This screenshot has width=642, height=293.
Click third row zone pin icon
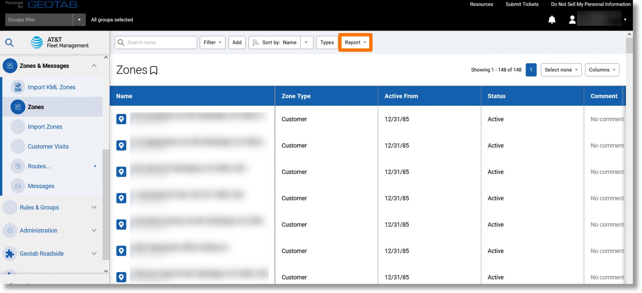[x=121, y=172]
